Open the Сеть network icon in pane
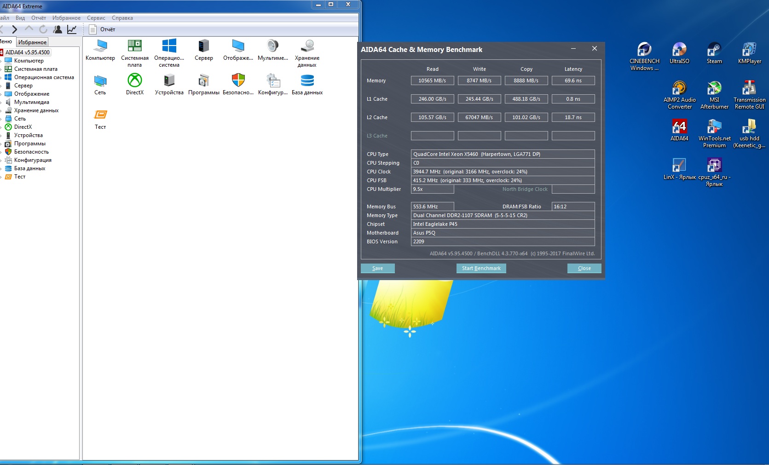 [x=100, y=84]
